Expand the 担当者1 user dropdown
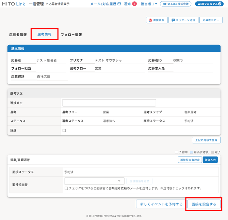The height and width of the screenshot is (220, 228). point(149,4)
